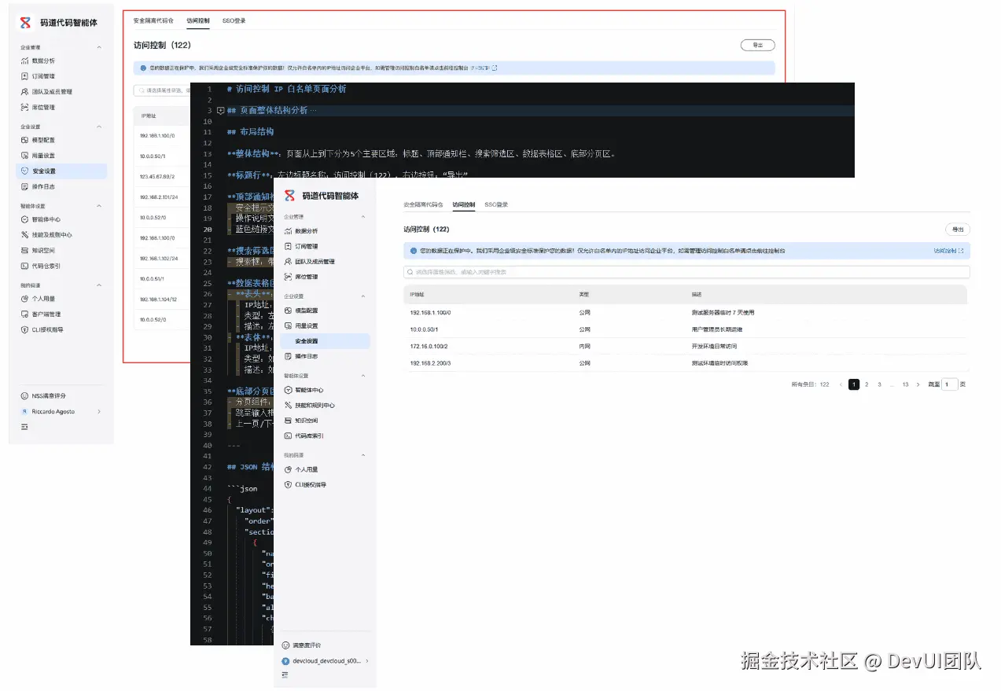1001x691 pixels.
Task: Open 个人用量 icon in back window sidebar
Action: 25,299
